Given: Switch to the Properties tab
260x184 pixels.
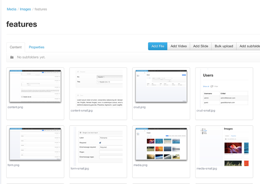Looking at the screenshot, I should click(x=37, y=47).
